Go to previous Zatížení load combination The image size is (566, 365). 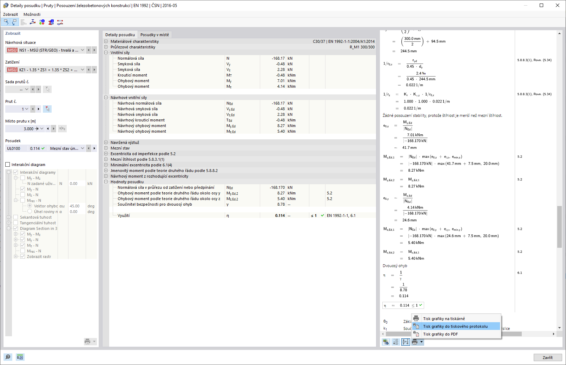point(89,70)
